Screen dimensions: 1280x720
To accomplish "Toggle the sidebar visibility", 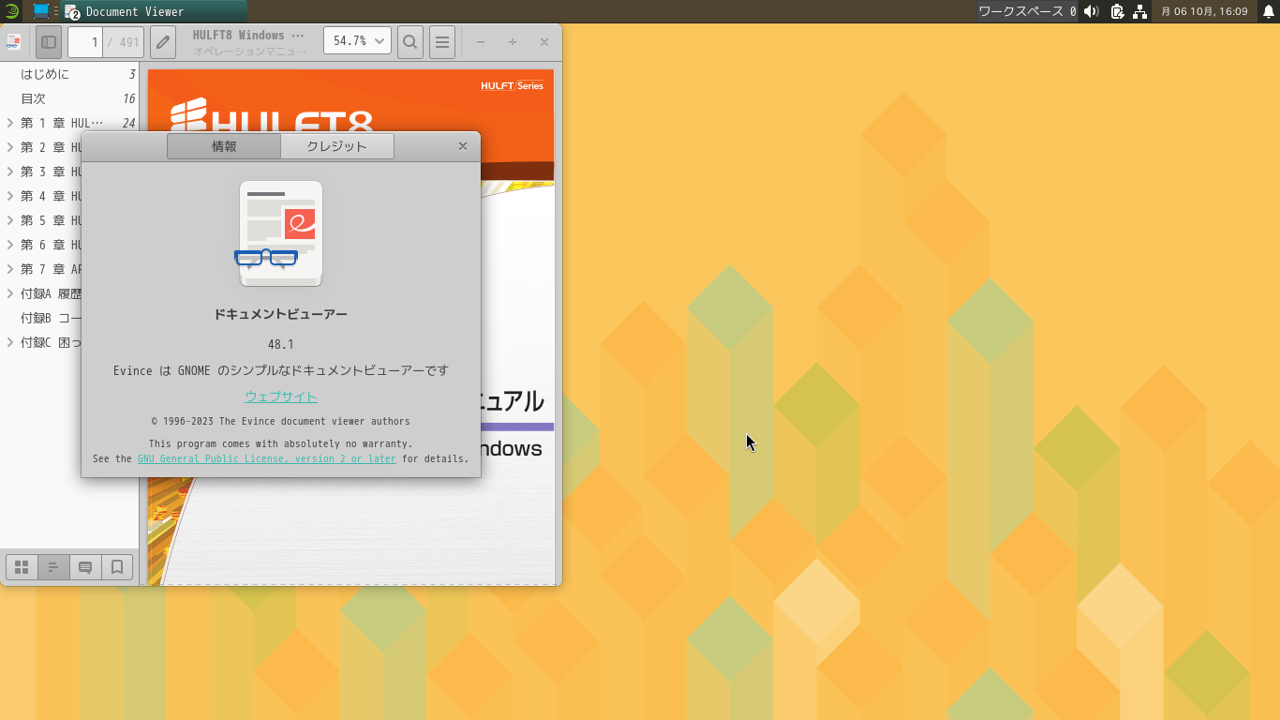I will [48, 41].
